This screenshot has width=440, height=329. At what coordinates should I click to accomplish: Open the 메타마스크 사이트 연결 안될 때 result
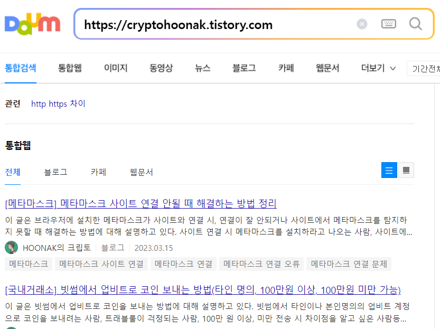(x=141, y=203)
